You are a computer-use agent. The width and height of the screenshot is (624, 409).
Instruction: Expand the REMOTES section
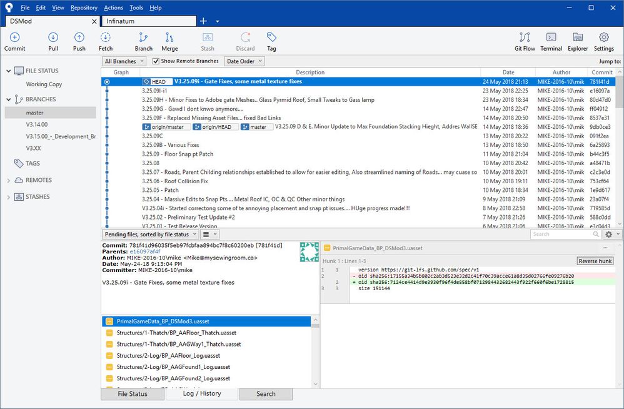[8, 181]
